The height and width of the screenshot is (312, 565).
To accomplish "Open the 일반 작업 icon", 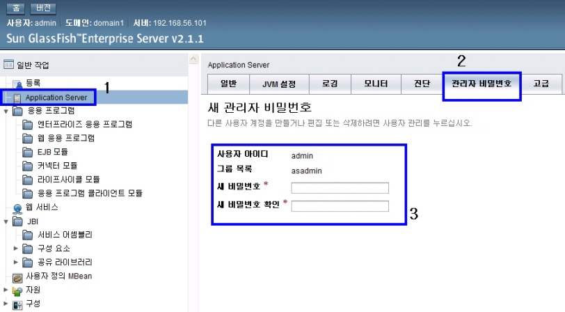I will [8, 65].
